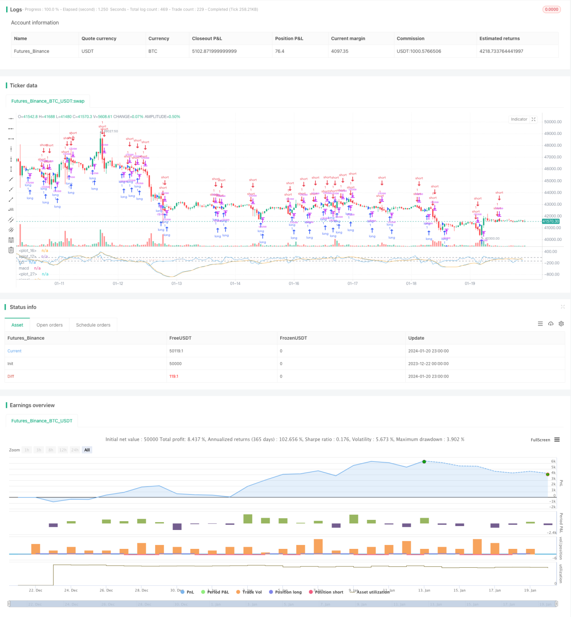The image size is (571, 617).
Task: Click the cloud download icon in Status info
Action: point(551,324)
